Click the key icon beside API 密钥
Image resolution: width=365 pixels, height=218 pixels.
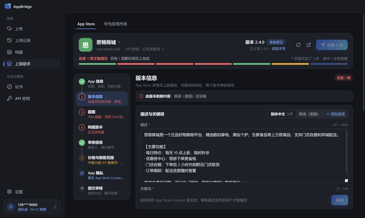(x=9, y=98)
